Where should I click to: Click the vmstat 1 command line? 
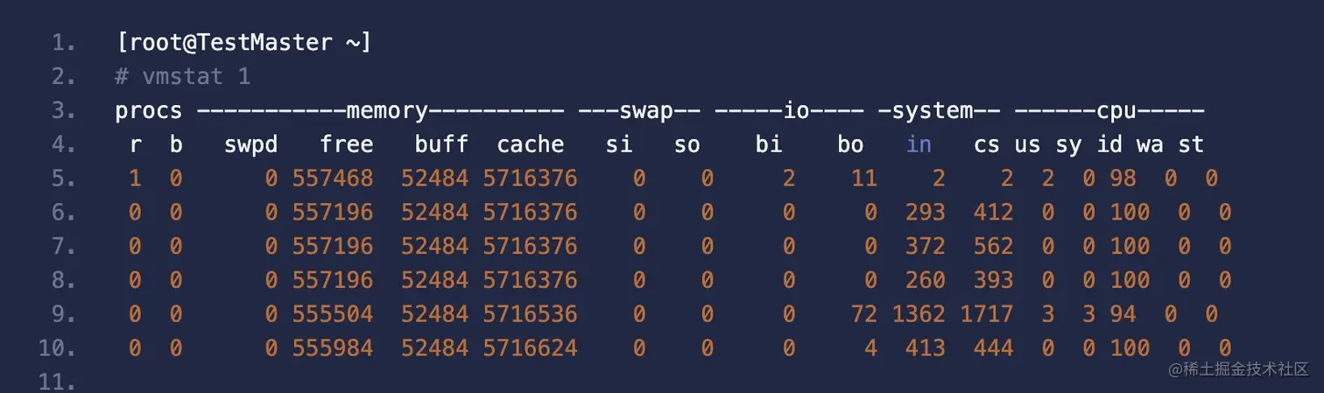click(182, 76)
